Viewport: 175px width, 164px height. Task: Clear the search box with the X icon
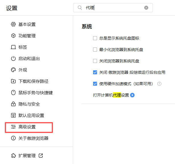tap(146, 8)
